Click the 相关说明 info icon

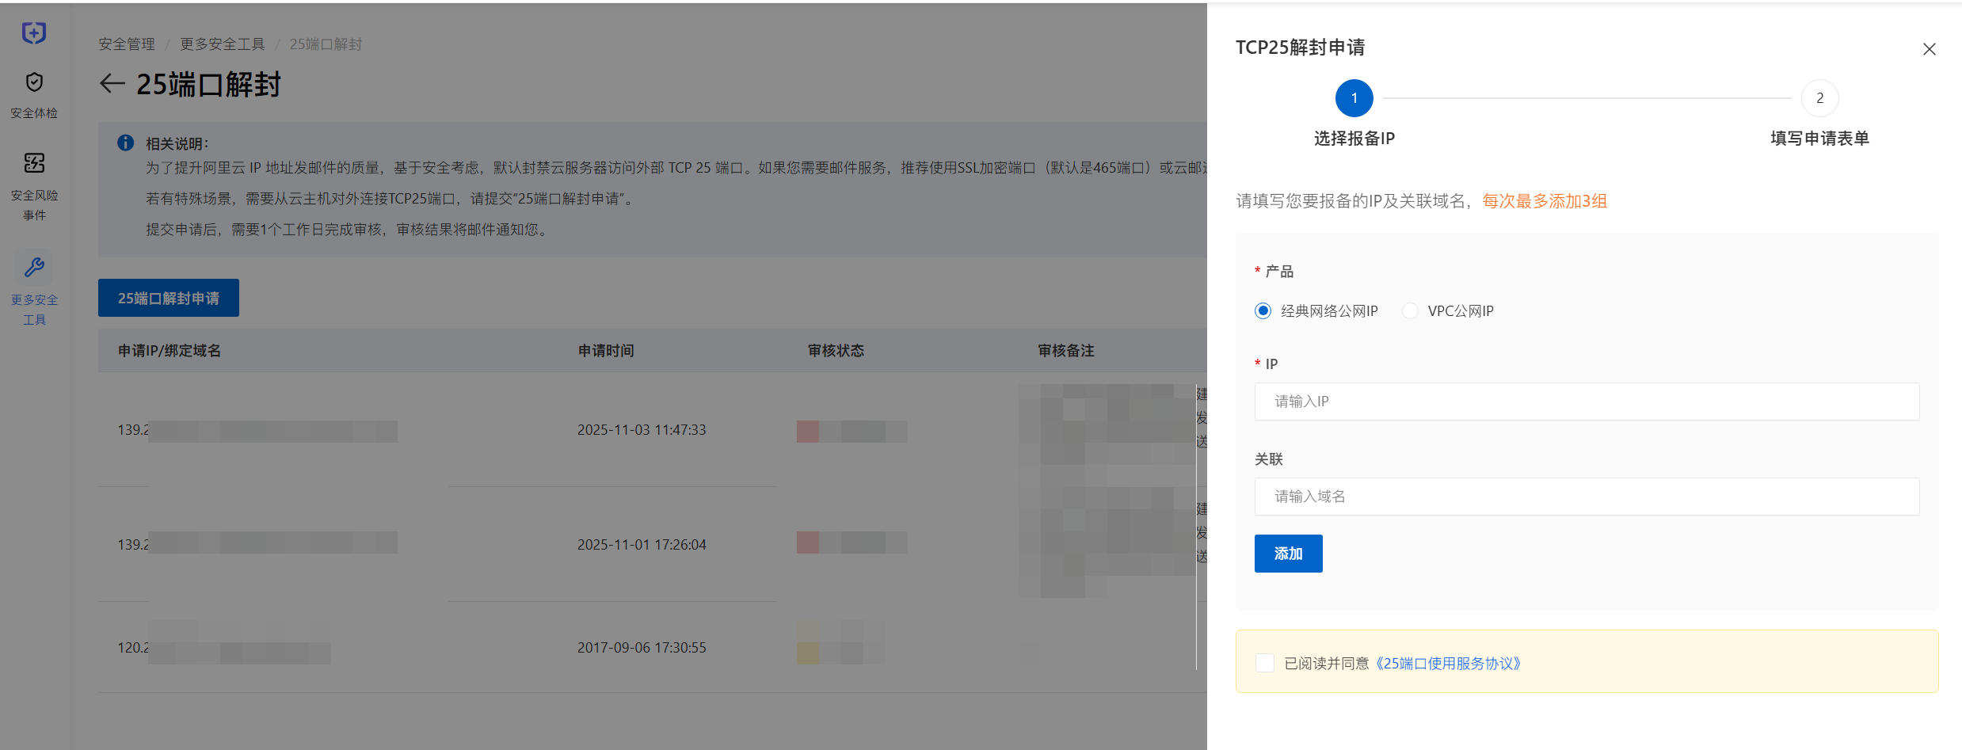click(125, 143)
